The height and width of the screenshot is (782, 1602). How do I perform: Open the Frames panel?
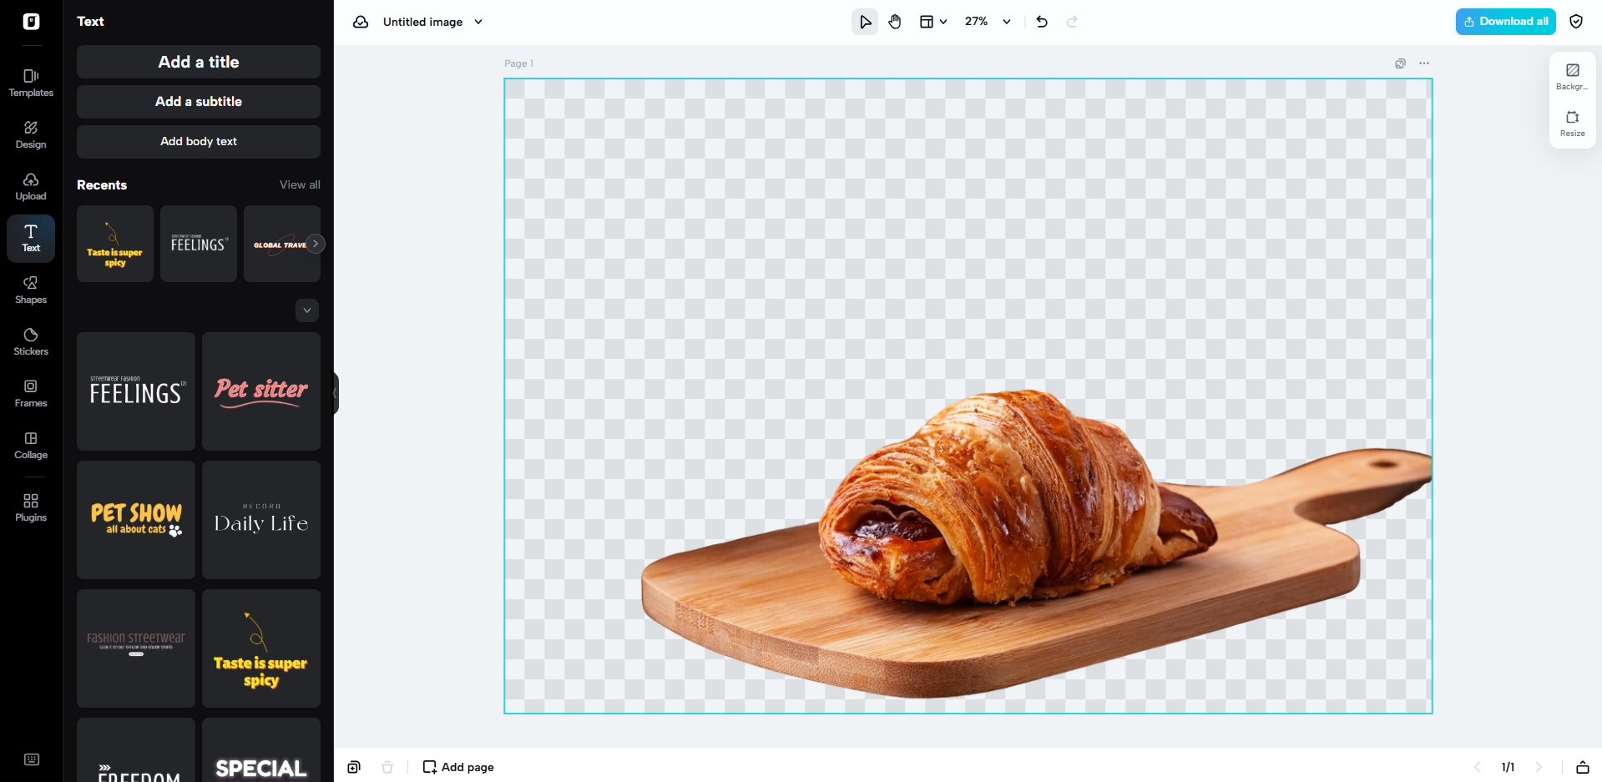tap(30, 392)
